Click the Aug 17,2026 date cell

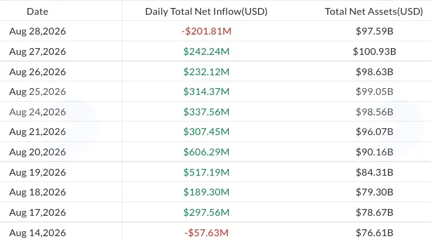click(37, 212)
